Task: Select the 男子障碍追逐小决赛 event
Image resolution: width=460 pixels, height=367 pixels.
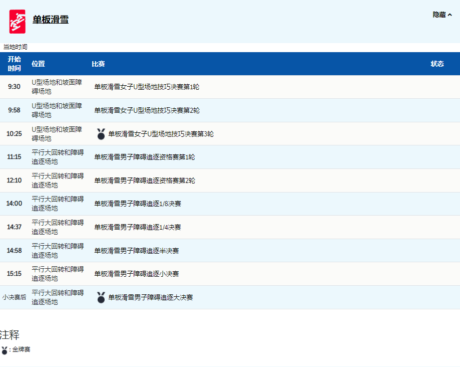Action: (x=137, y=274)
